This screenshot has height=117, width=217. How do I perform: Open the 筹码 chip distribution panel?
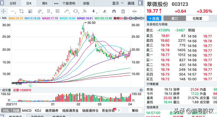click(135, 110)
